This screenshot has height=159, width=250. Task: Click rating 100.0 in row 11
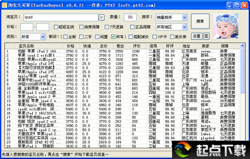point(170,92)
